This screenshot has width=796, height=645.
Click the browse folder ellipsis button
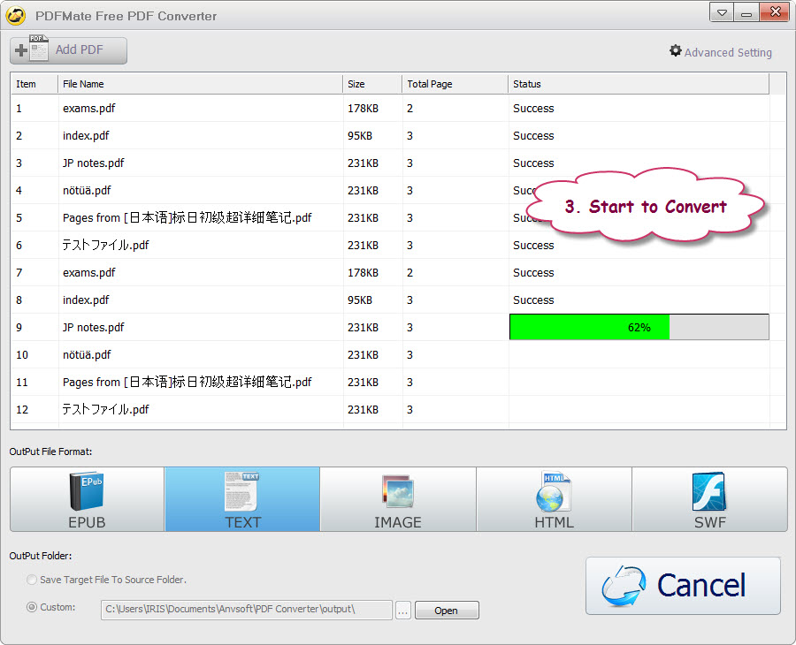pyautogui.click(x=403, y=610)
